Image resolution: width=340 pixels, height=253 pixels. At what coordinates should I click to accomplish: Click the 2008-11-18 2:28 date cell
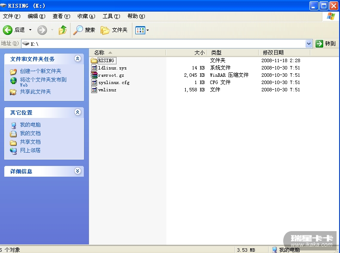pyautogui.click(x=281, y=60)
